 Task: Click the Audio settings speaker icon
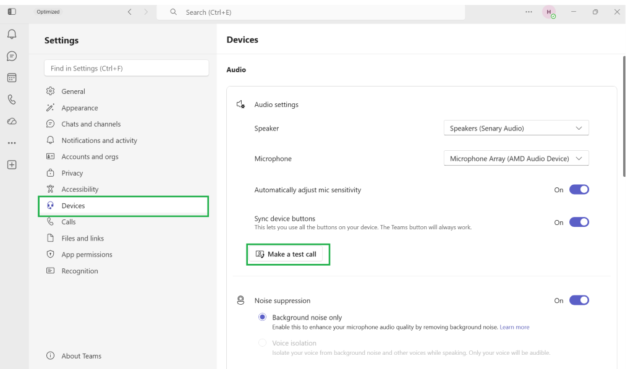point(240,104)
